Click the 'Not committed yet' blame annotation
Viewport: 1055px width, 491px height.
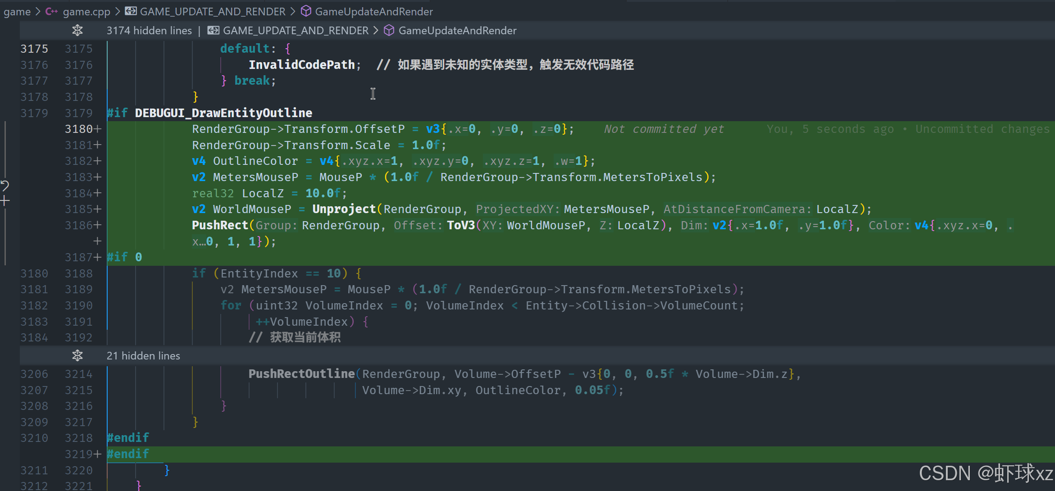coord(664,129)
